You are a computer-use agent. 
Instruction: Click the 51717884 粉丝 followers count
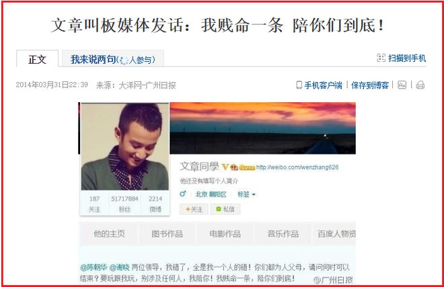[x=124, y=204]
